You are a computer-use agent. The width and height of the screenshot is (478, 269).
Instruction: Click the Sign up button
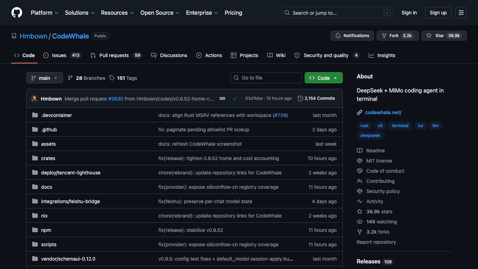point(438,13)
